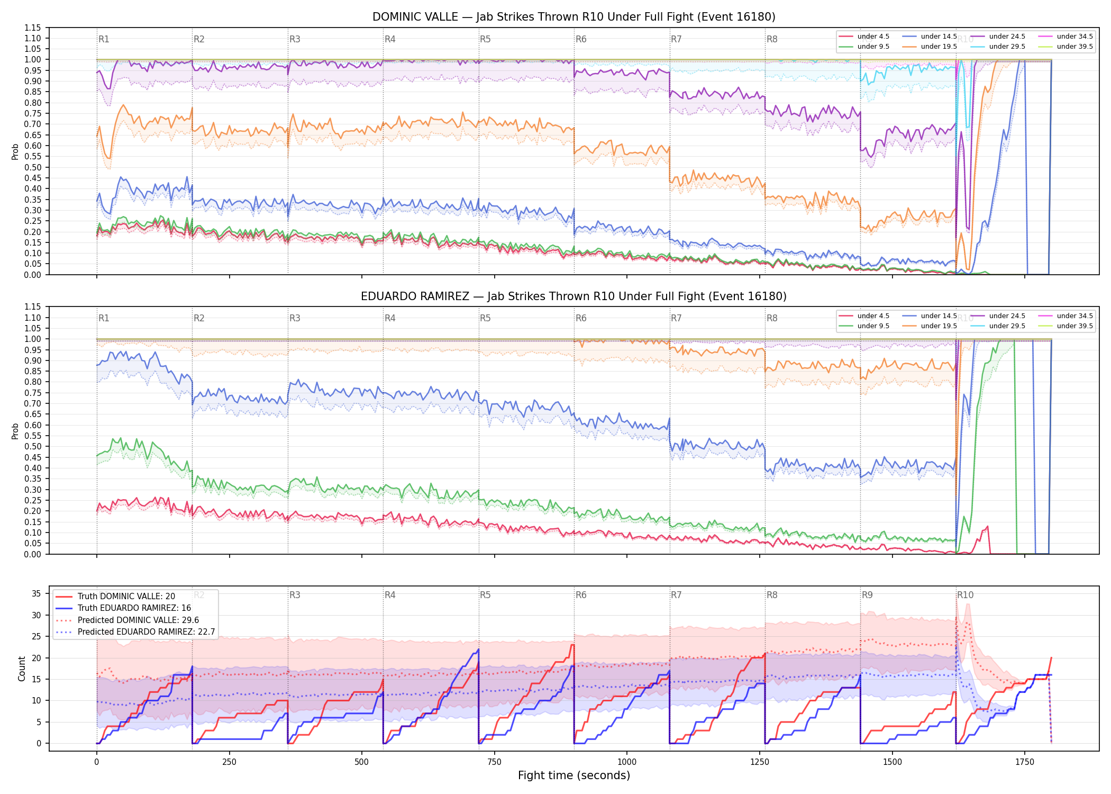Click 'under 24.5' legend entry in top chart
This screenshot has width=1111, height=794.
(998, 37)
